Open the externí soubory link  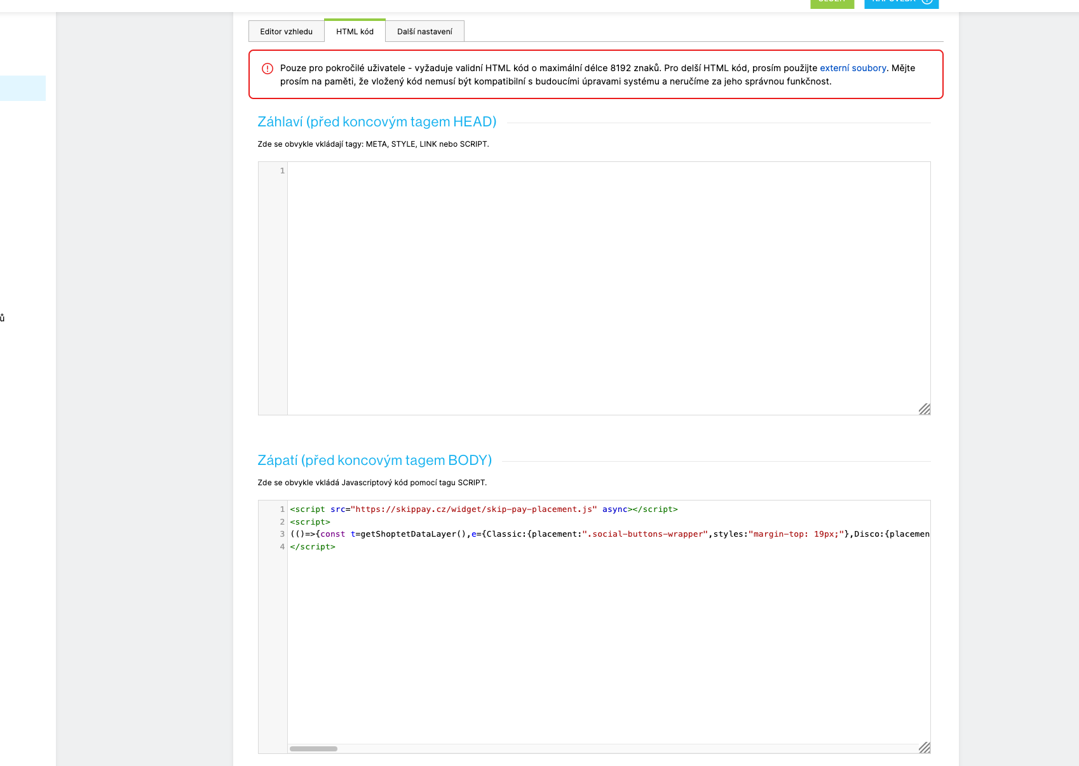[853, 67]
